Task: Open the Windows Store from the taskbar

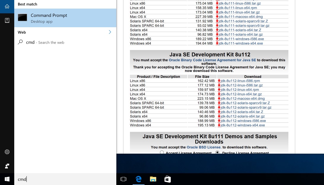Action: 168,179
